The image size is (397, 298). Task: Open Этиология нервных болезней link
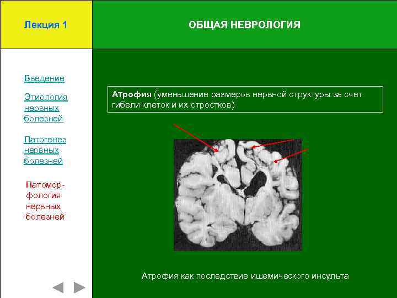46,108
